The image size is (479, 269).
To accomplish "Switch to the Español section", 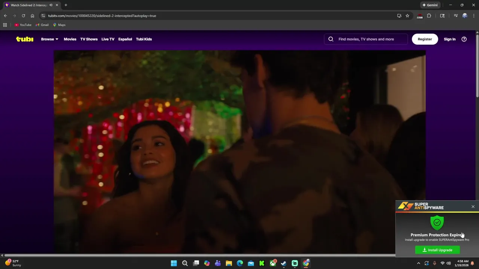I will pos(125,39).
